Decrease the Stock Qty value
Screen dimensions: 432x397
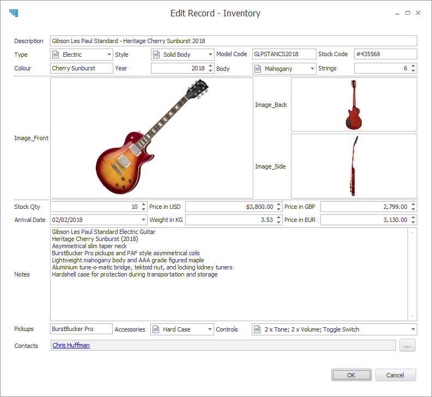pyautogui.click(x=143, y=209)
